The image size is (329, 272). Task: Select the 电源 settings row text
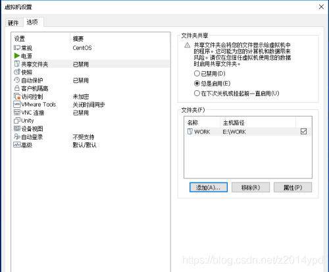click(x=26, y=56)
